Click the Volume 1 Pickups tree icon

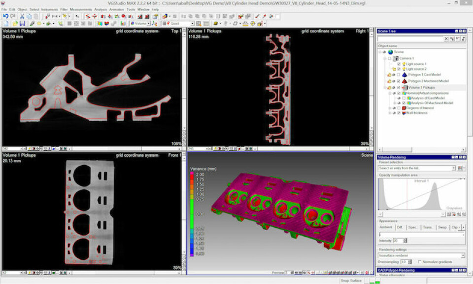(405, 87)
